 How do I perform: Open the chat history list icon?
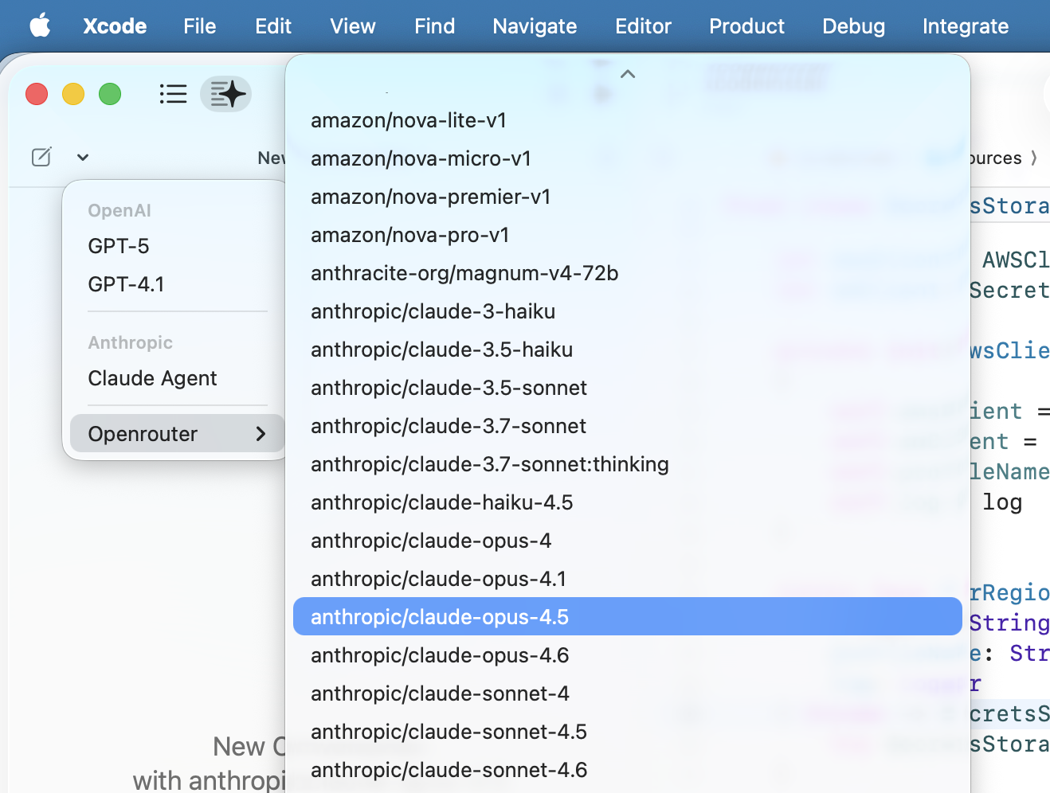(173, 93)
